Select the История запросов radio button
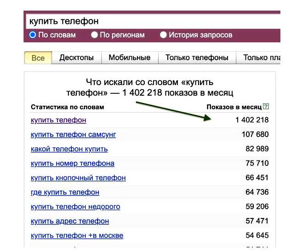Image resolution: width=285 pixels, height=252 pixels. point(163,34)
